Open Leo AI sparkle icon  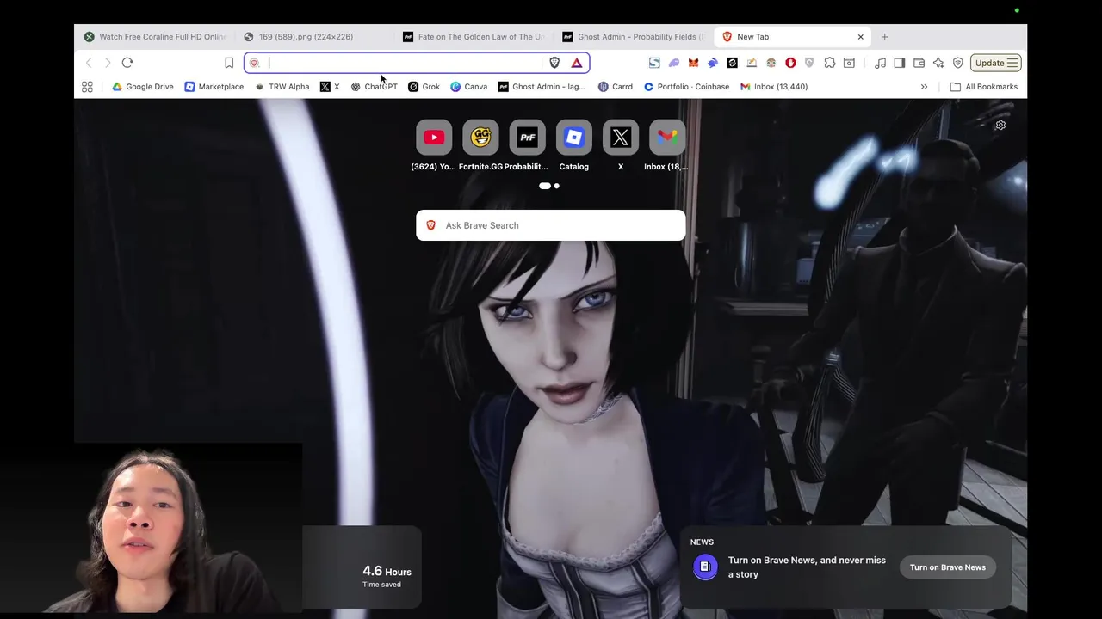pyautogui.click(x=938, y=63)
